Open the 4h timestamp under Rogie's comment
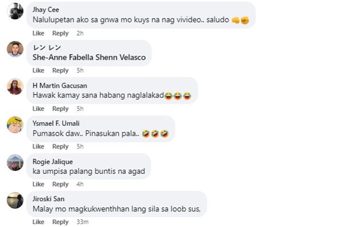Screen dimensions: 344x227 pos(80,184)
